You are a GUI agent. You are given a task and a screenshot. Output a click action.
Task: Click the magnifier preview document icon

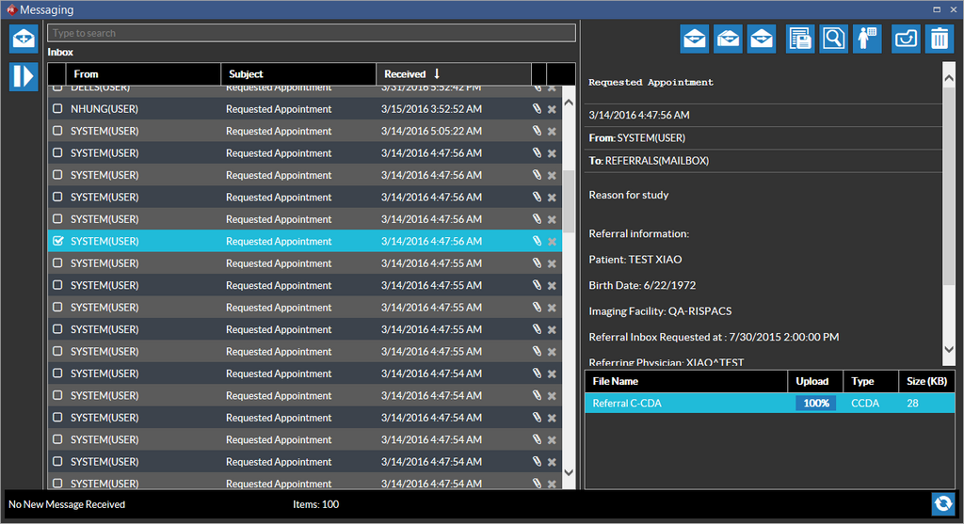[x=833, y=39]
